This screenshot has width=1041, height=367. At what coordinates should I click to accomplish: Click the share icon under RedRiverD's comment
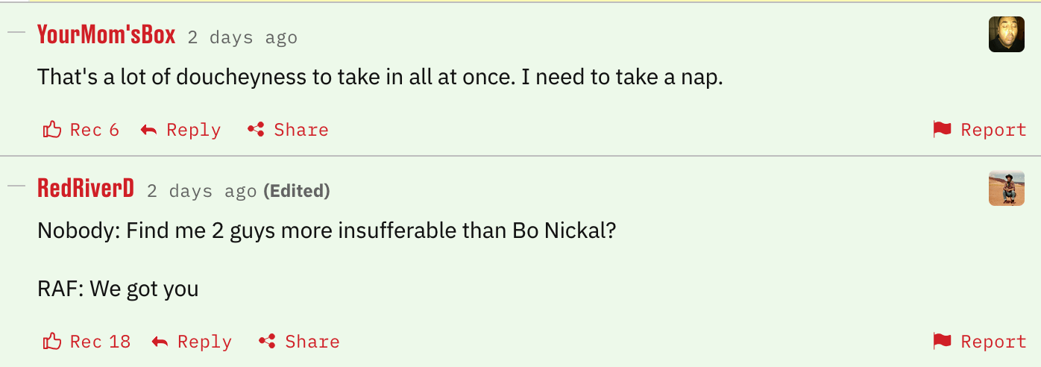[x=268, y=342]
